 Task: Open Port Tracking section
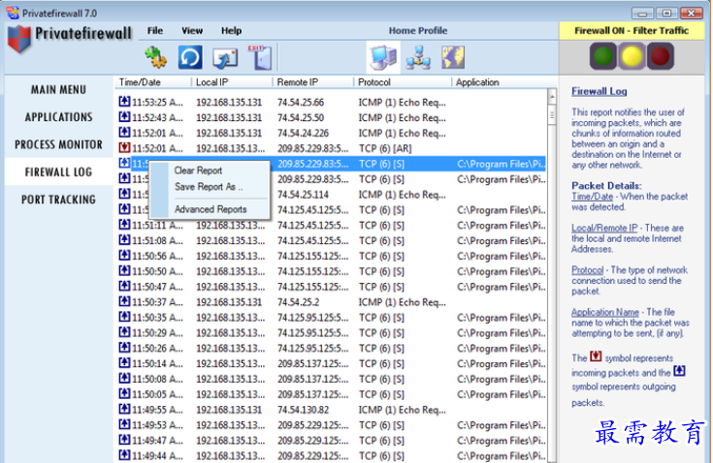click(58, 200)
